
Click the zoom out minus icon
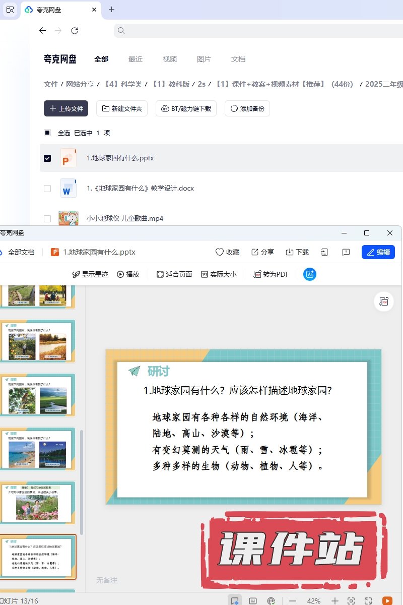[x=293, y=601]
